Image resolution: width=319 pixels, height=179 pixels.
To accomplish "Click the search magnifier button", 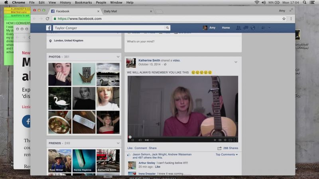I will coord(167,28).
